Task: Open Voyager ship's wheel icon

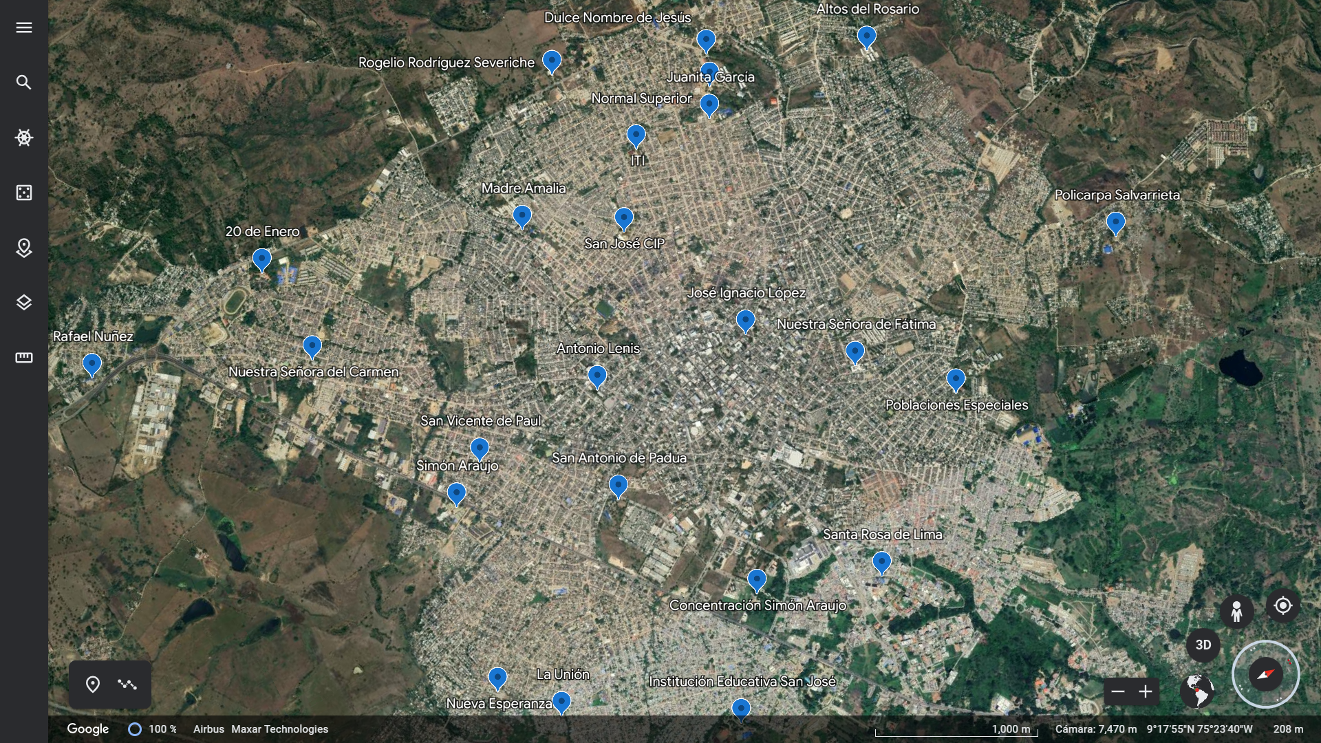Action: [24, 138]
